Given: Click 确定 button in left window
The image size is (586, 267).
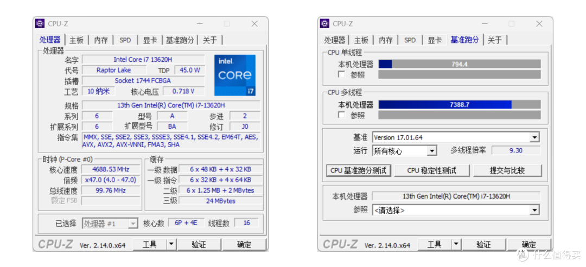Looking at the screenshot, I should click(x=244, y=245).
